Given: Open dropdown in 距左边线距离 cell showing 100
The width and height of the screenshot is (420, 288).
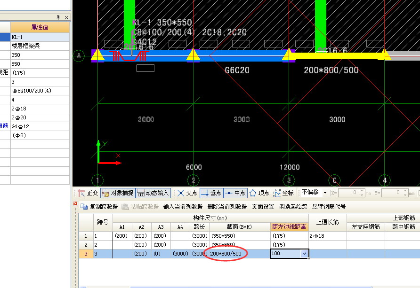Looking at the screenshot, I should click(x=304, y=254).
